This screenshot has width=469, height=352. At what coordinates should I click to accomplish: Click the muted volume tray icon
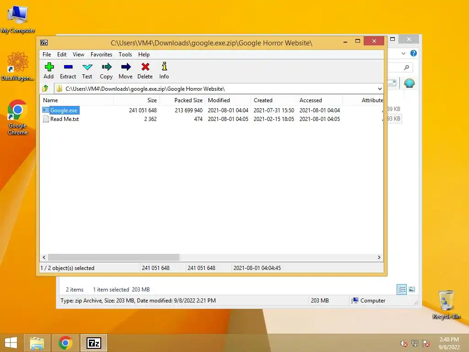tap(404, 343)
